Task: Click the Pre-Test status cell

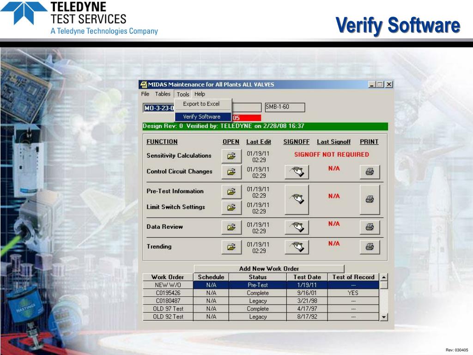Action: [258, 285]
